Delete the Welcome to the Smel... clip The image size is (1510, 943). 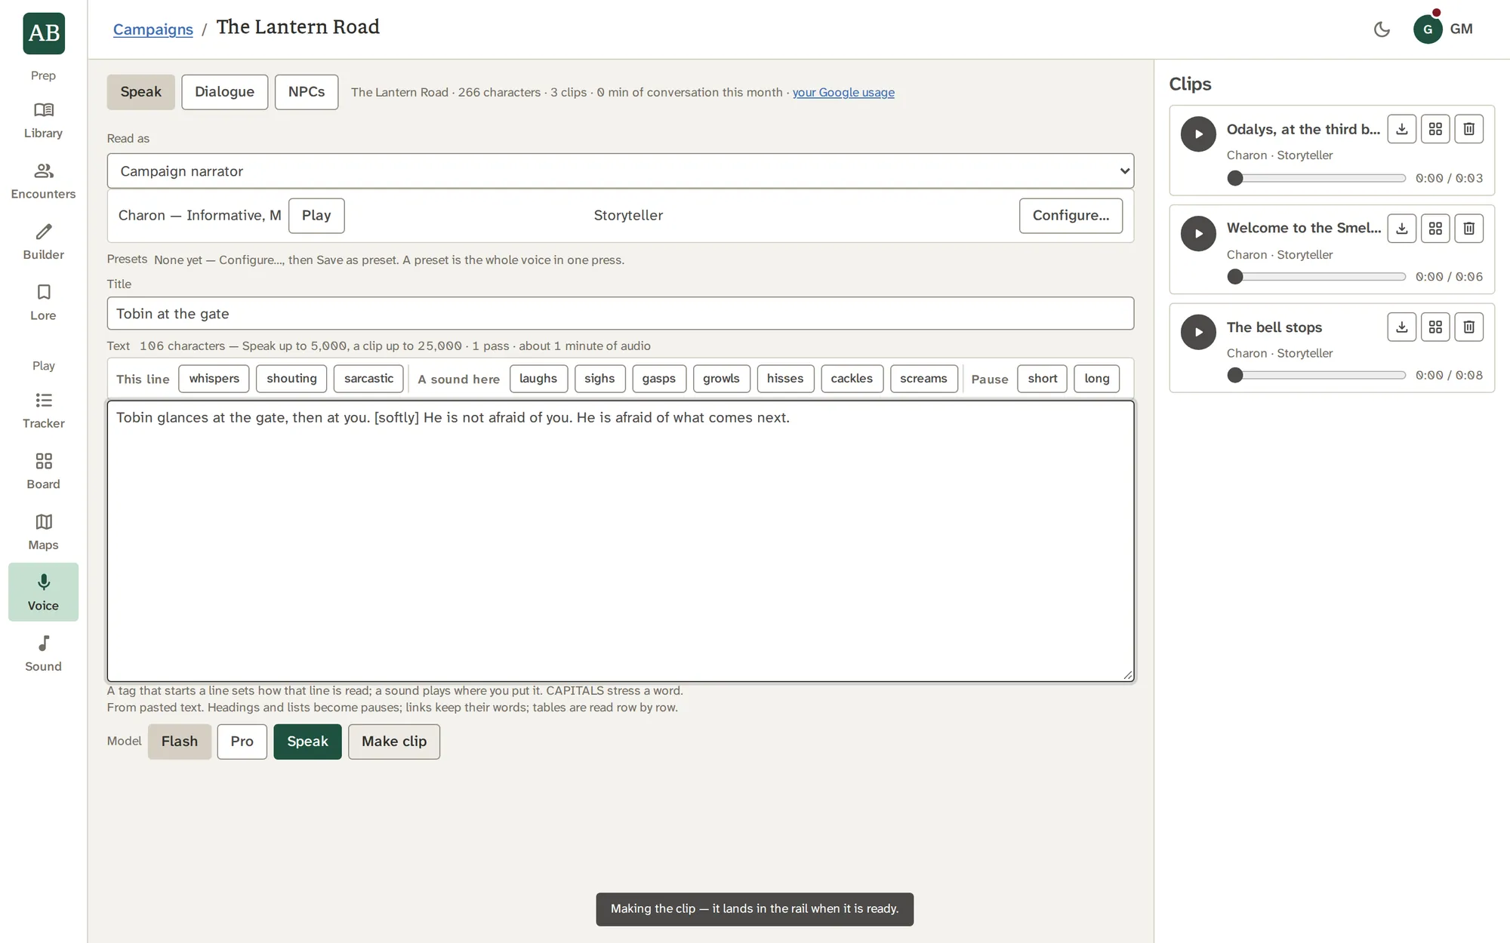click(x=1468, y=228)
